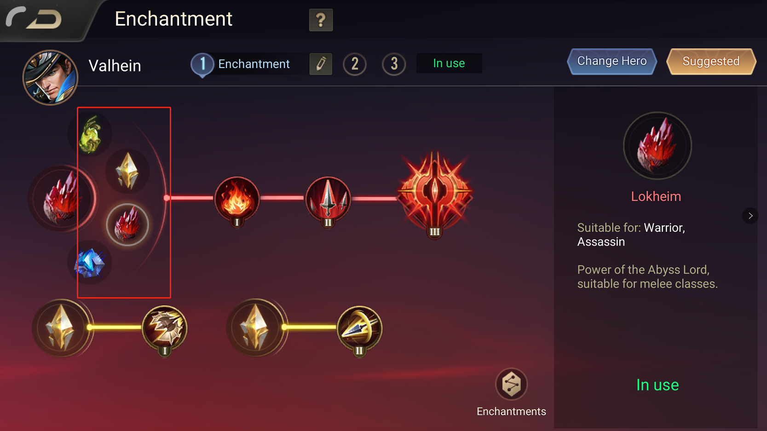This screenshot has height=431, width=767.
Task: Select the sword tier II enchantment
Action: tap(328, 200)
